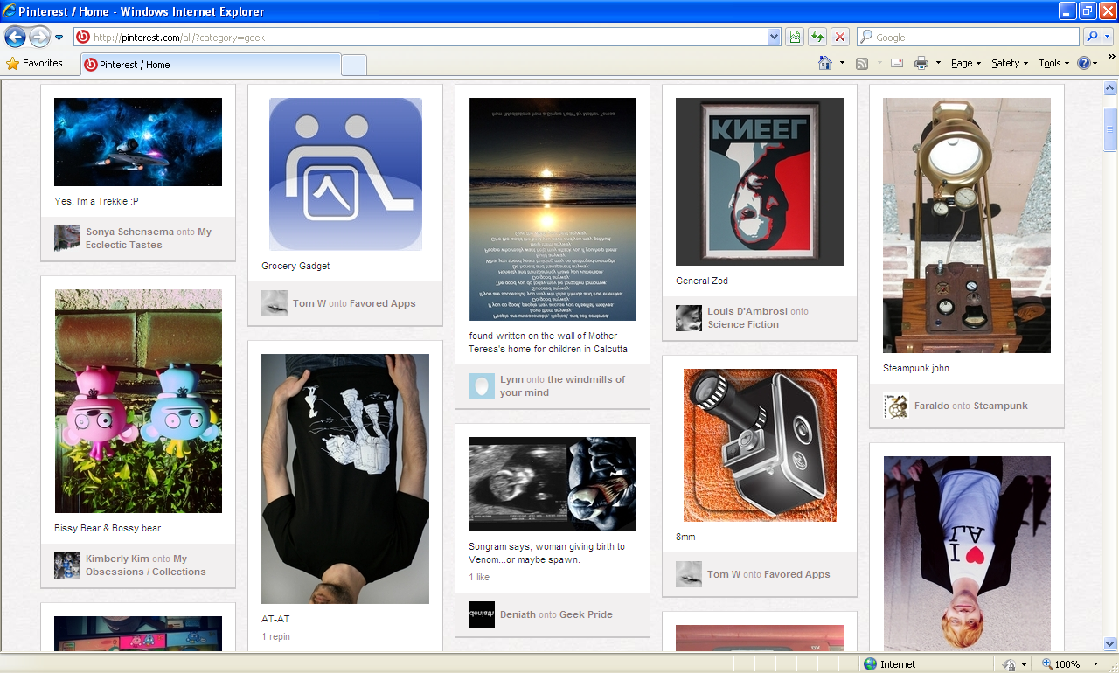
Task: Click the Protected Mode status icon
Action: (1010, 664)
